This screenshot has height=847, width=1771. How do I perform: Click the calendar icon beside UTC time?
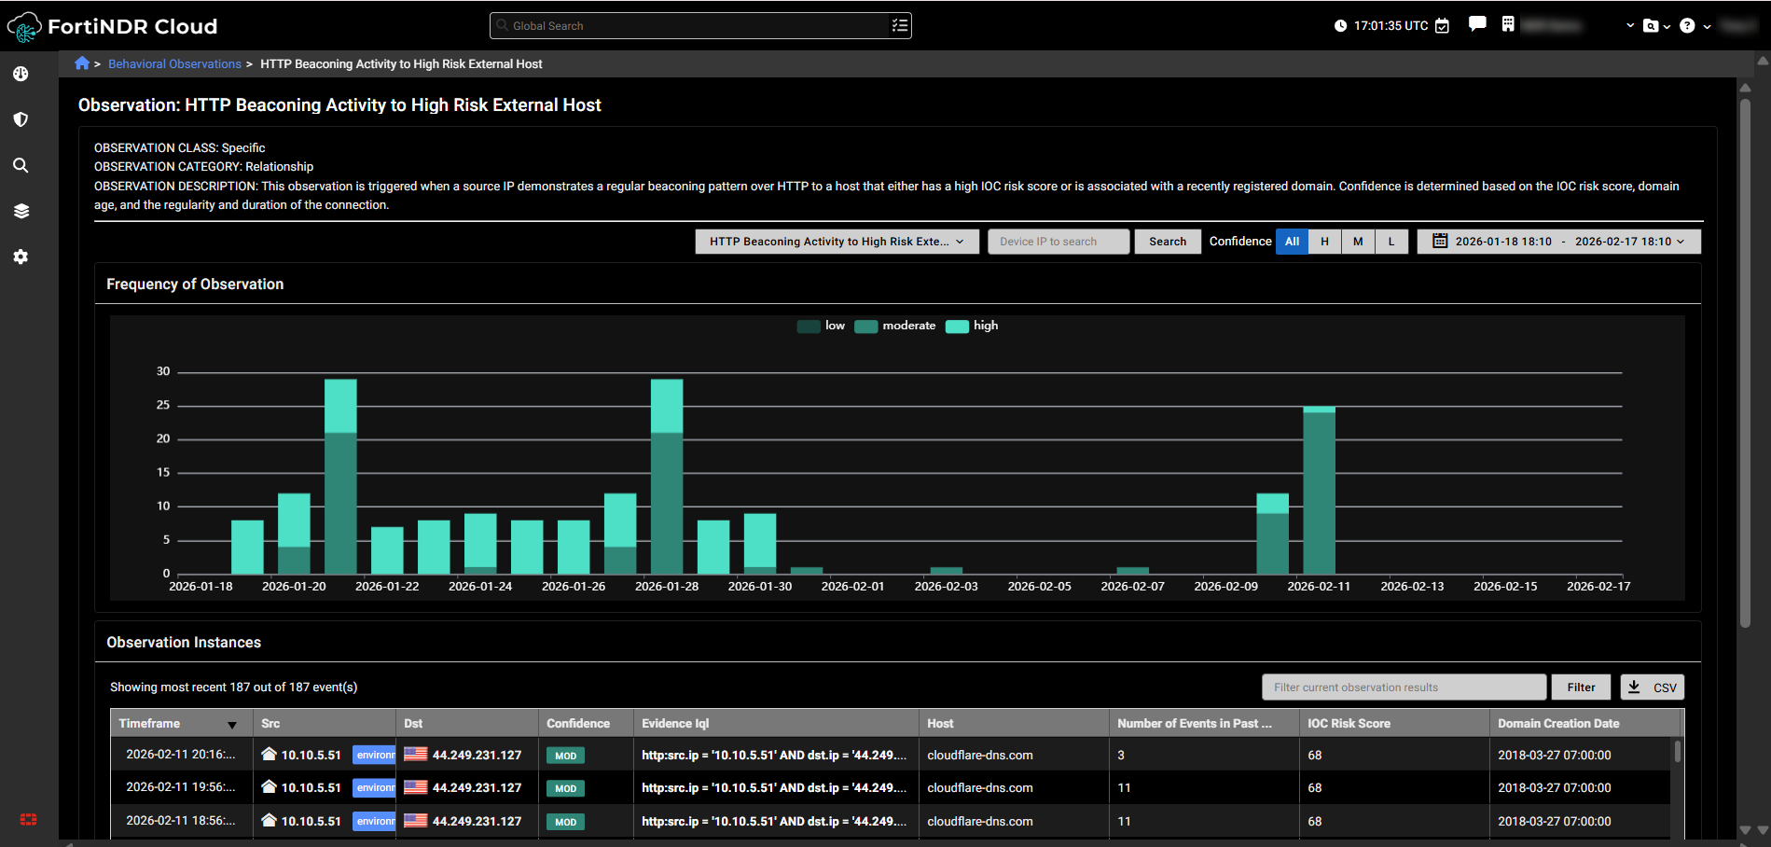[x=1443, y=26]
